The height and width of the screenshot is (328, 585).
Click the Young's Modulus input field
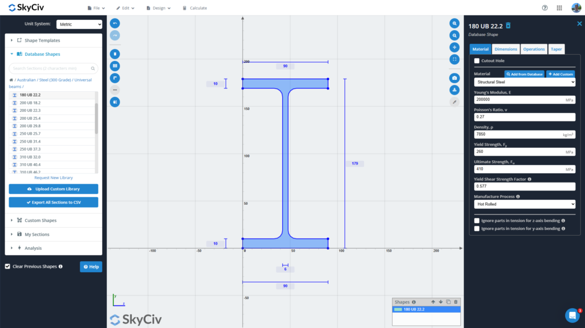click(x=524, y=99)
